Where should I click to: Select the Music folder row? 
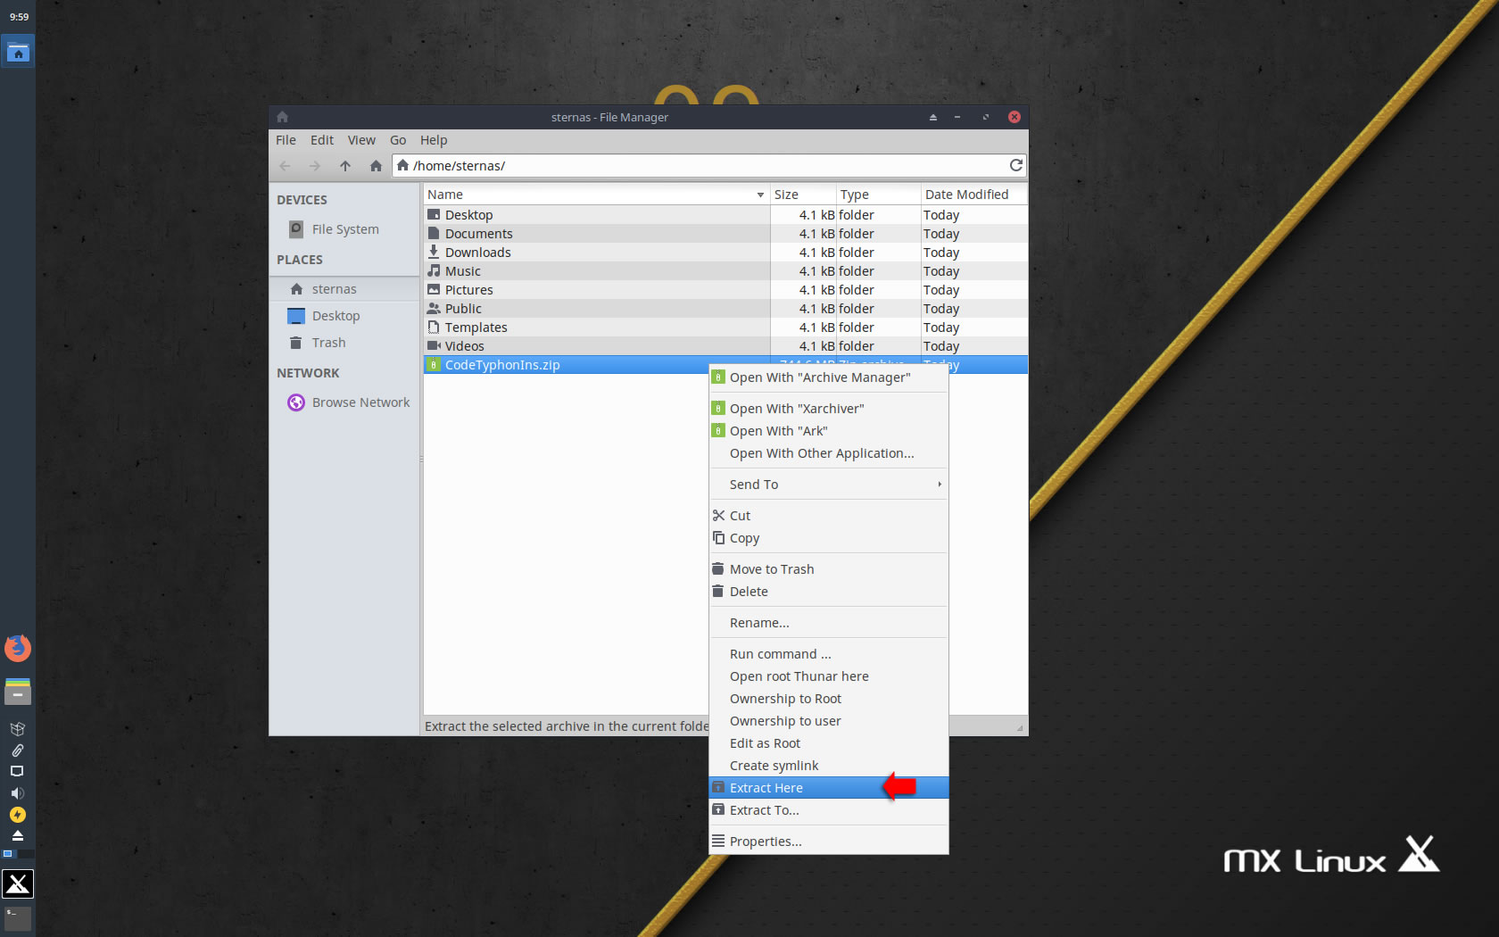[725, 271]
